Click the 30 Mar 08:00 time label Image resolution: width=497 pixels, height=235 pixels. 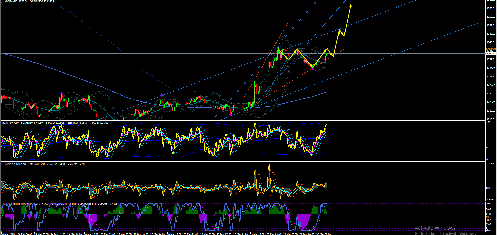pyautogui.click(x=323, y=234)
